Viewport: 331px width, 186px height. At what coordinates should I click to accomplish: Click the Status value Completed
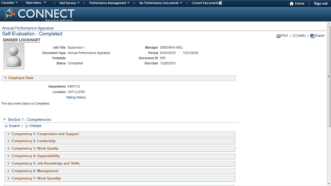coord(75,63)
